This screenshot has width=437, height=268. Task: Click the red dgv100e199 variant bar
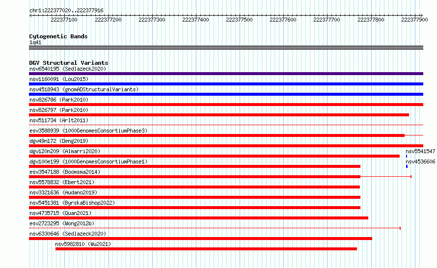(x=195, y=166)
